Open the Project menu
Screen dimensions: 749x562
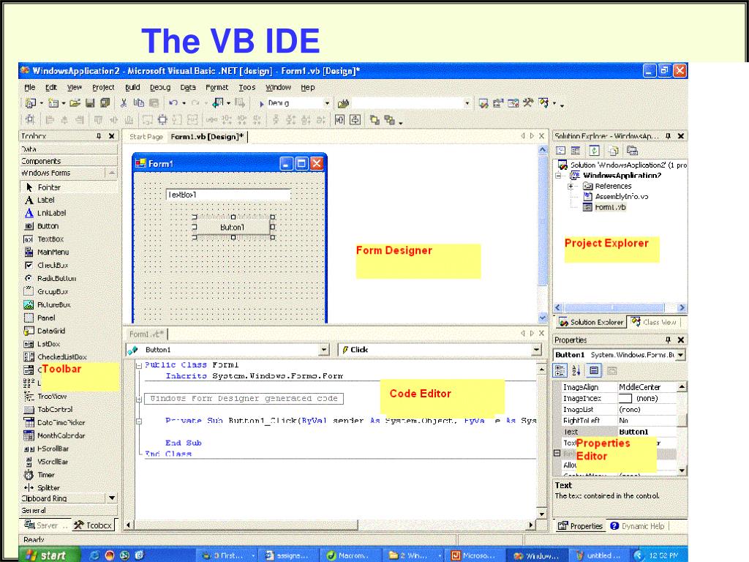coord(103,88)
